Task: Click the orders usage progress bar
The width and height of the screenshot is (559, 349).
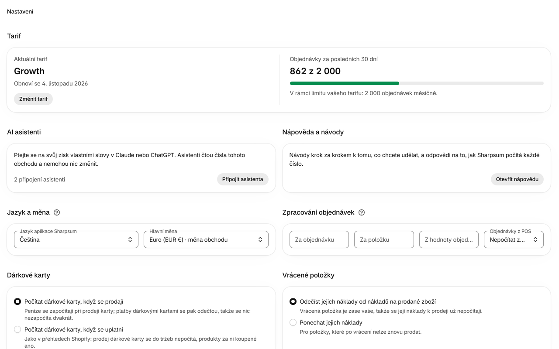Action: (417, 83)
